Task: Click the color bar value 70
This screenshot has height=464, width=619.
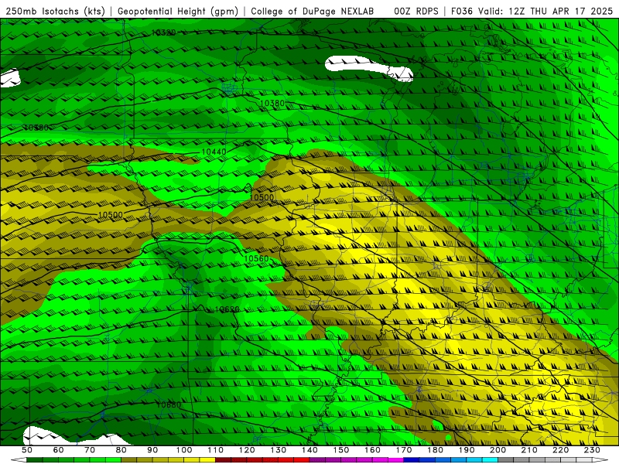Action: point(90,450)
